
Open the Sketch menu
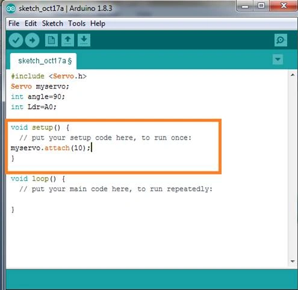pyautogui.click(x=52, y=23)
